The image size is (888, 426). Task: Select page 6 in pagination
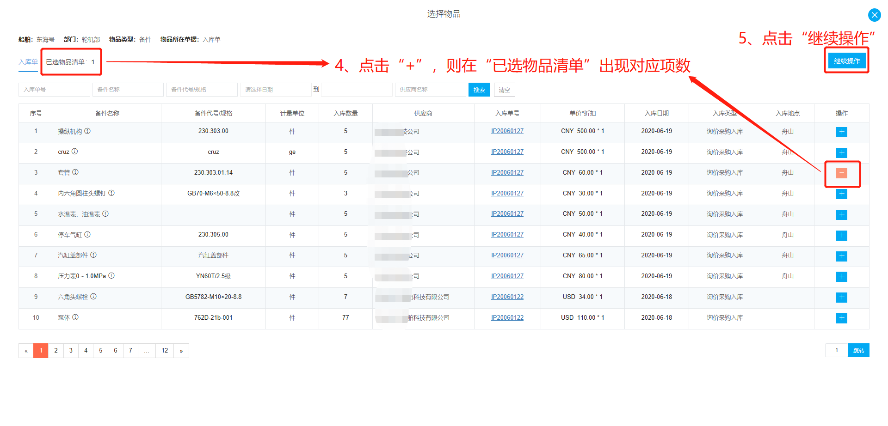[116, 351]
